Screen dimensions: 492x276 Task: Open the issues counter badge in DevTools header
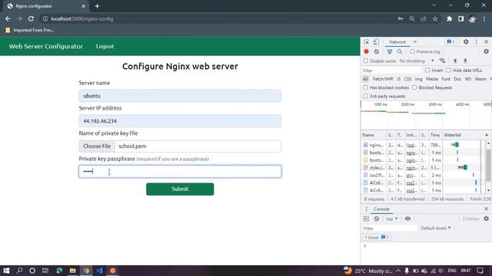450,42
